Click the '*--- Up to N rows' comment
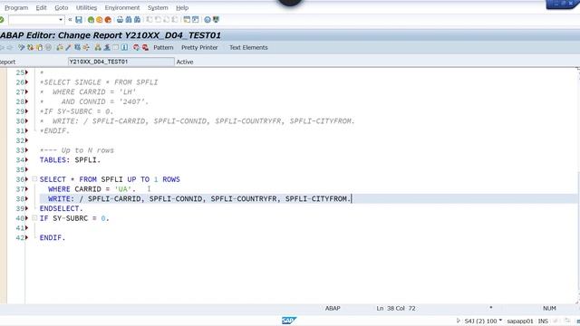580x326 pixels. (x=76, y=150)
